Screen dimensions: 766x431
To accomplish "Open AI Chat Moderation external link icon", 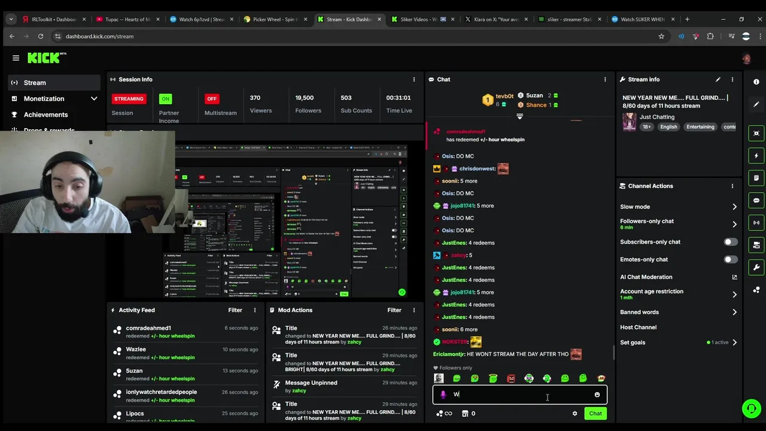I will (x=734, y=277).
